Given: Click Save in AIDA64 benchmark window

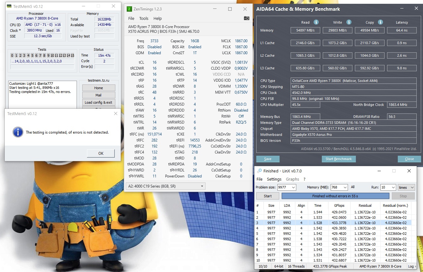Looking at the screenshot, I should coord(268,159).
